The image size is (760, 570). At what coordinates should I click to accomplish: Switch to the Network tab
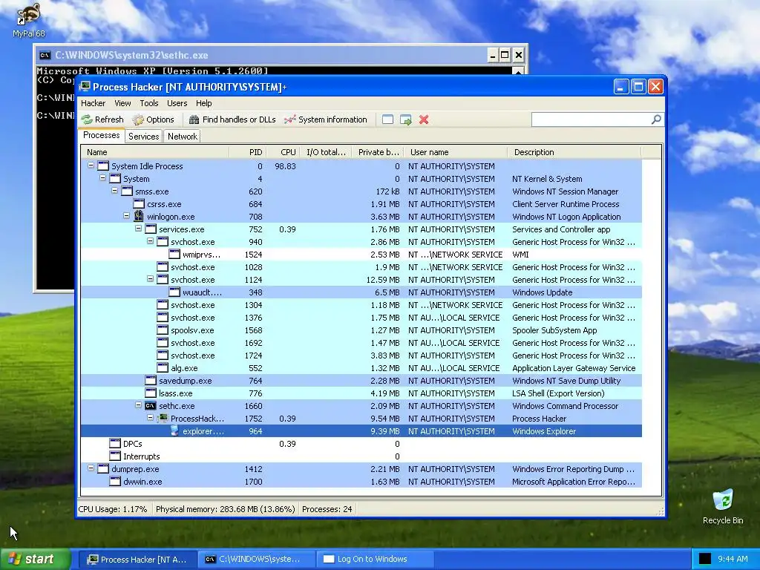[183, 137]
